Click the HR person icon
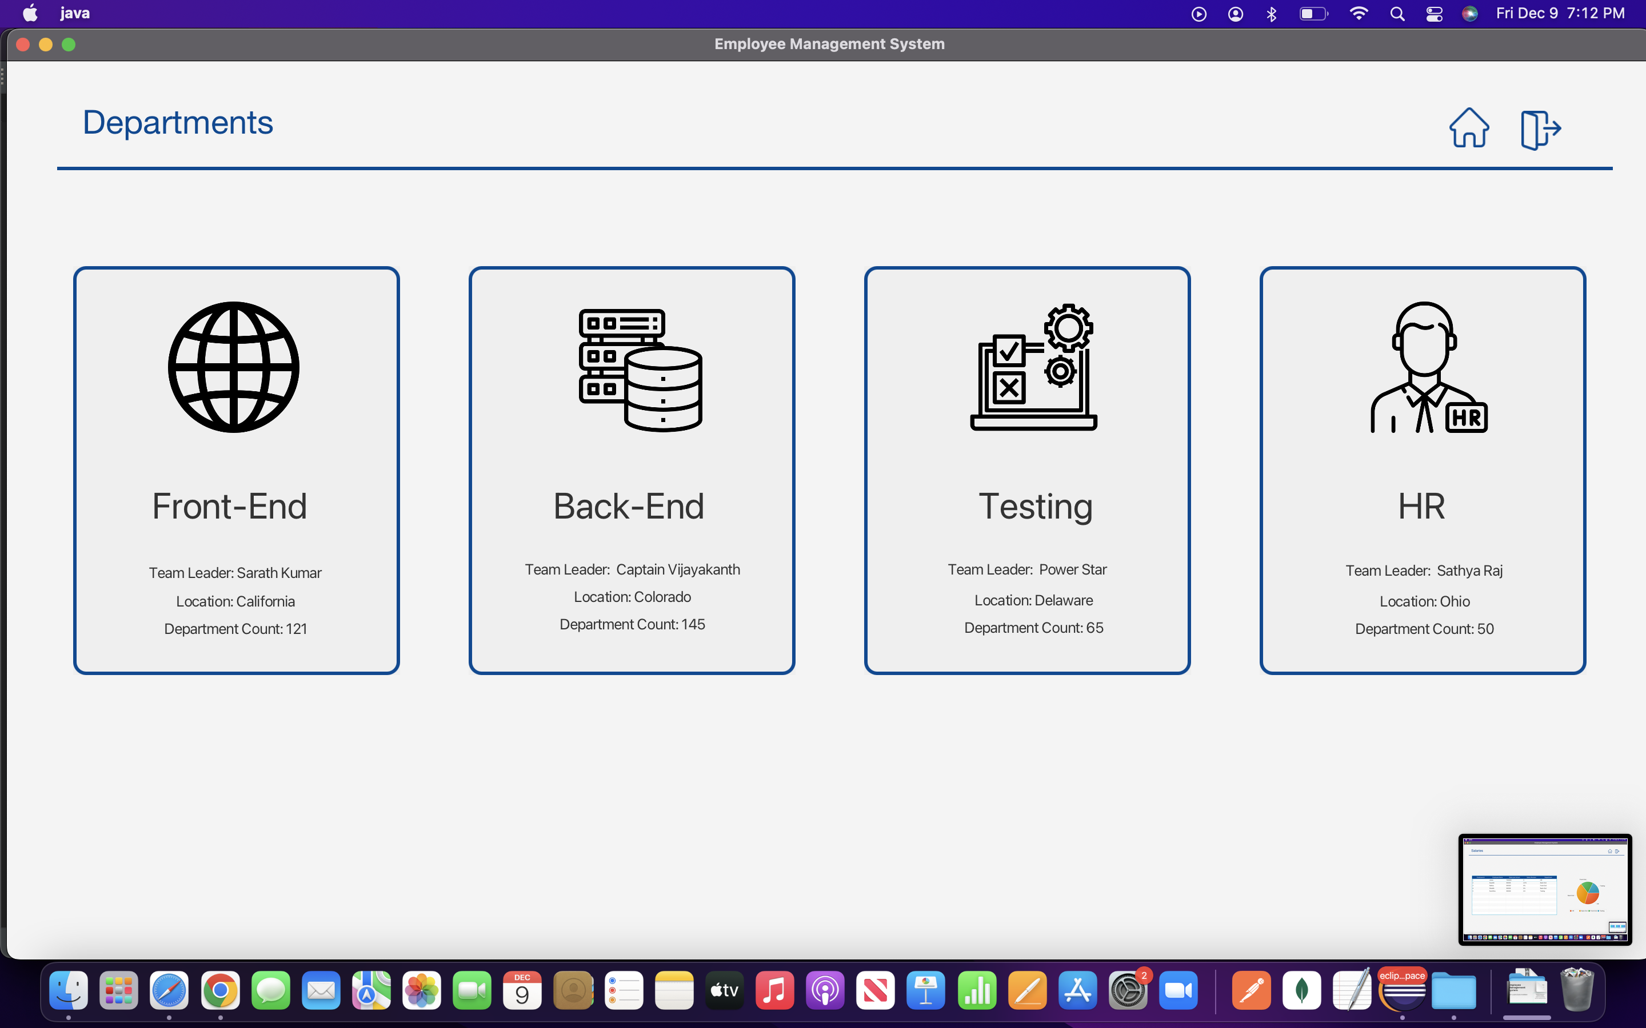1646x1028 pixels. pyautogui.click(x=1428, y=367)
